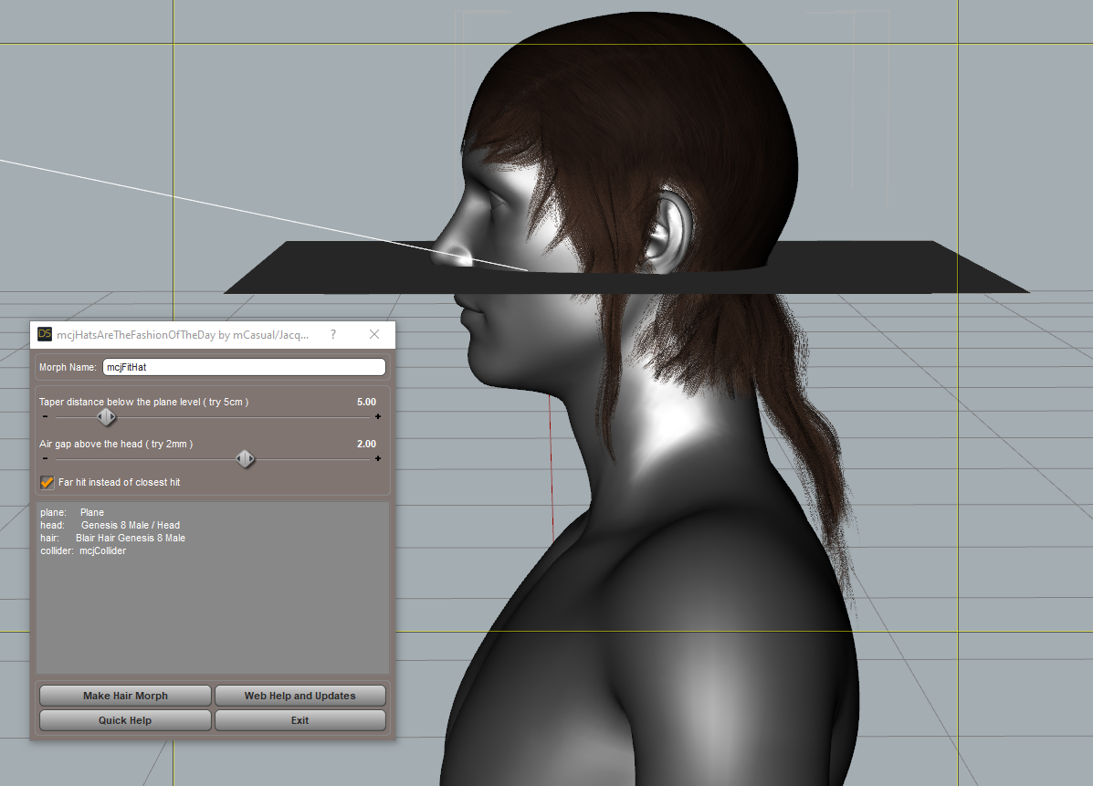Click the air gap value 2.00
The height and width of the screenshot is (786, 1093).
[367, 444]
